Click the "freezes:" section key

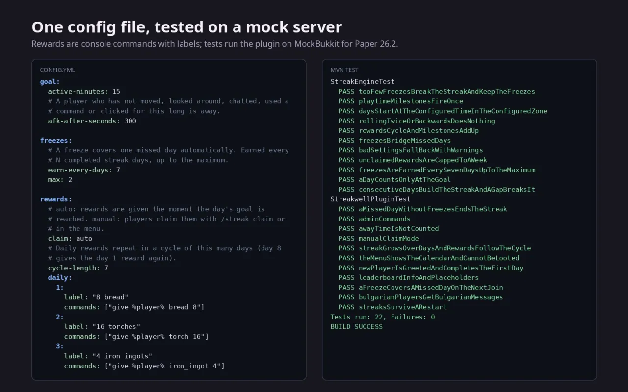coord(56,141)
